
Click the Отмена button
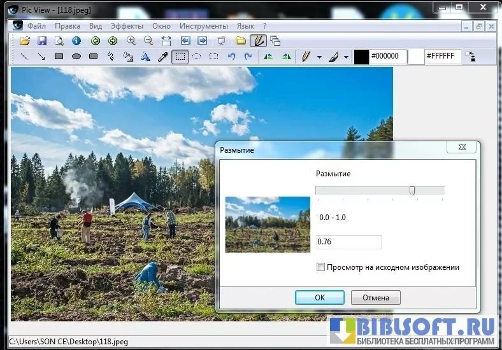coord(375,297)
